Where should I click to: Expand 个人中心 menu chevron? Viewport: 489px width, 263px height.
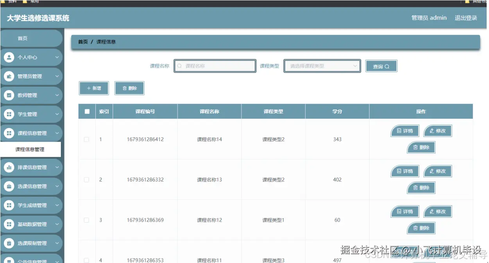[57, 57]
